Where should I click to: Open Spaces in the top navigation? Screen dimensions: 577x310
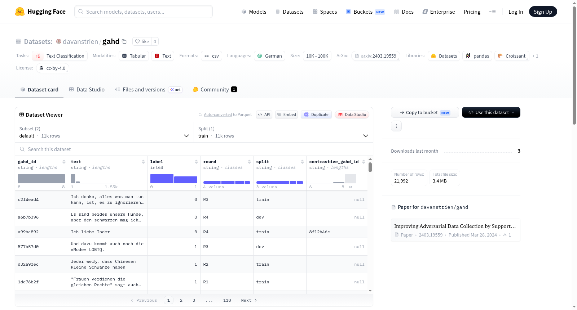(325, 12)
